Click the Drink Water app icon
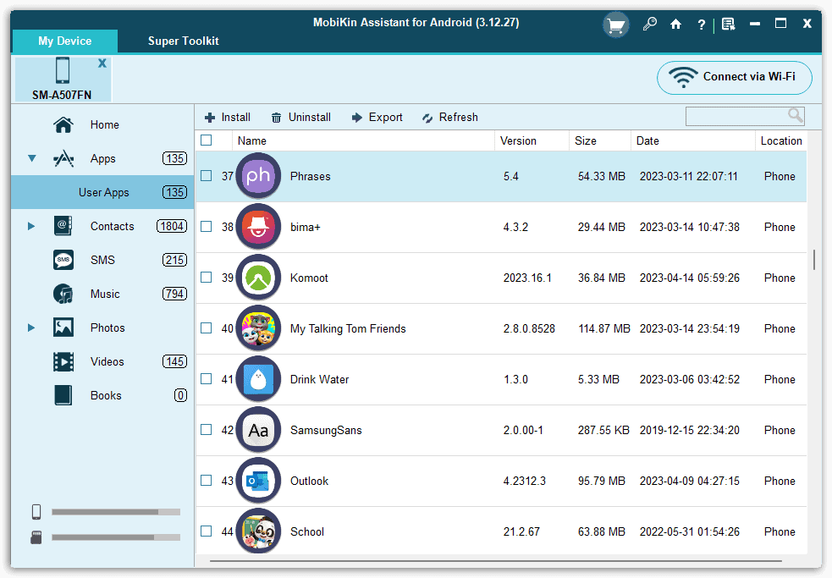Image resolution: width=832 pixels, height=578 pixels. click(258, 379)
